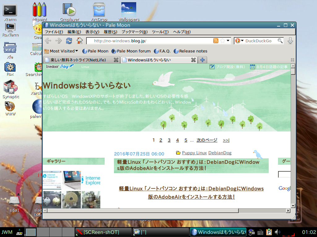The width and height of the screenshot is (317, 237).
Task: Open the Internet Explorer 11 gallery thumbnail
Action: tap(52, 180)
